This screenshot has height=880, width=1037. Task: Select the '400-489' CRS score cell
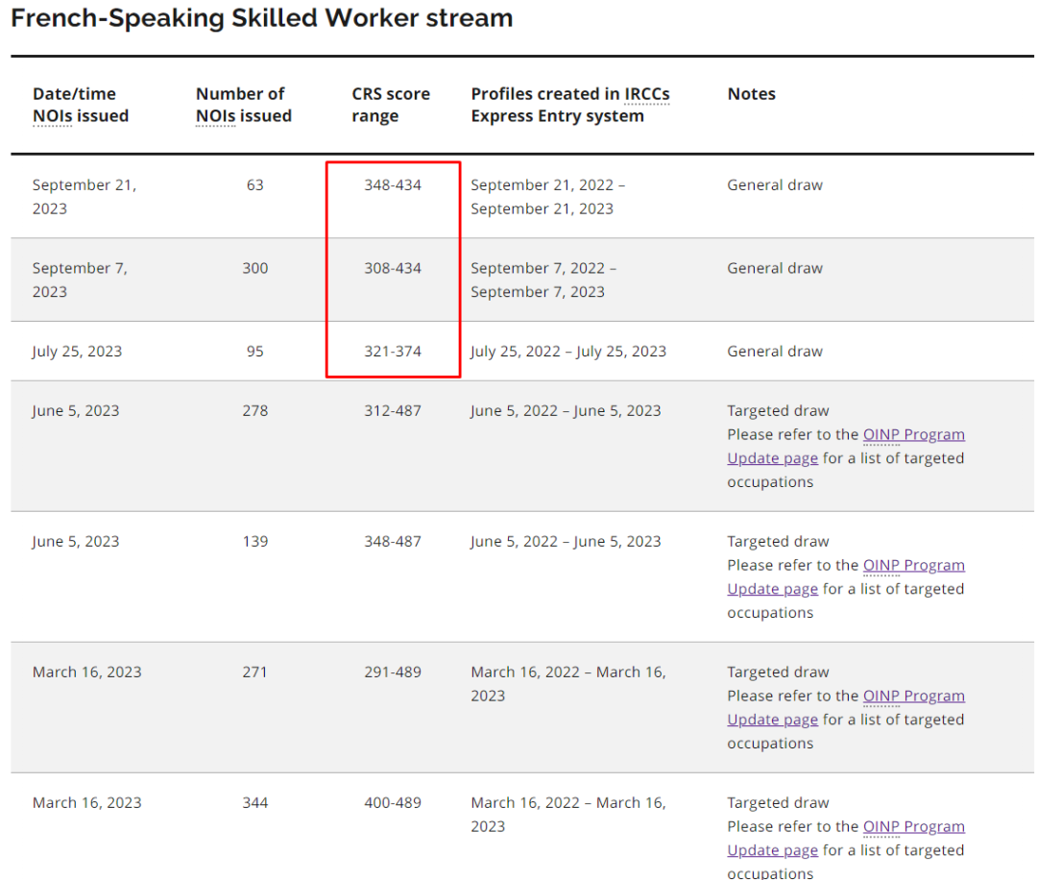(x=393, y=803)
